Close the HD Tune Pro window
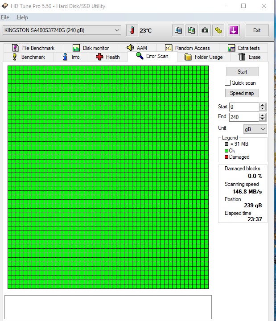Screen dimensions: 276x321 click(264, 6)
